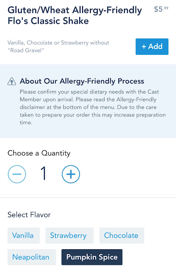This screenshot has height=276, width=176.
Task: Decrease quantity with the minus icon
Action: coord(17,174)
